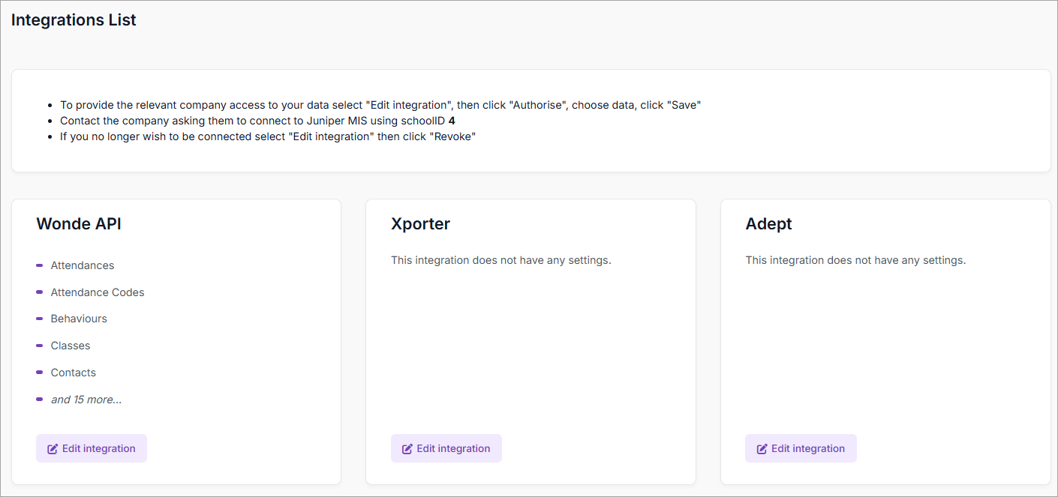Click the bold schoolID number 4
This screenshot has height=497, width=1058.
[452, 121]
